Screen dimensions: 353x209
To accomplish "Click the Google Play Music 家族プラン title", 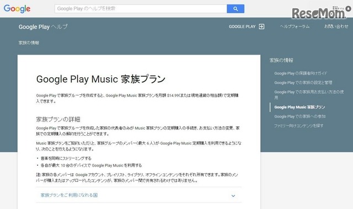I will (x=101, y=79).
